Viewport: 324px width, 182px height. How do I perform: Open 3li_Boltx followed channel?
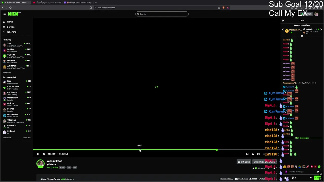click(16, 56)
